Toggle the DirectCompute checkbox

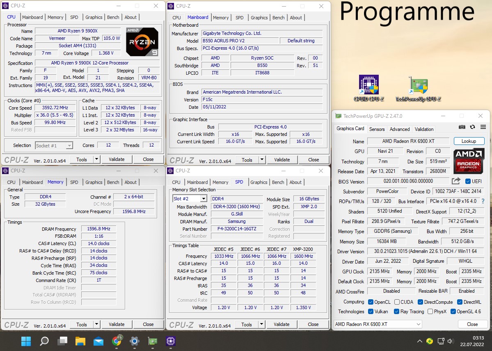click(421, 302)
